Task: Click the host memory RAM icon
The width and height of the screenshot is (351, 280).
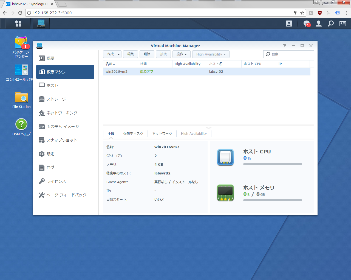Action: pyautogui.click(x=225, y=193)
